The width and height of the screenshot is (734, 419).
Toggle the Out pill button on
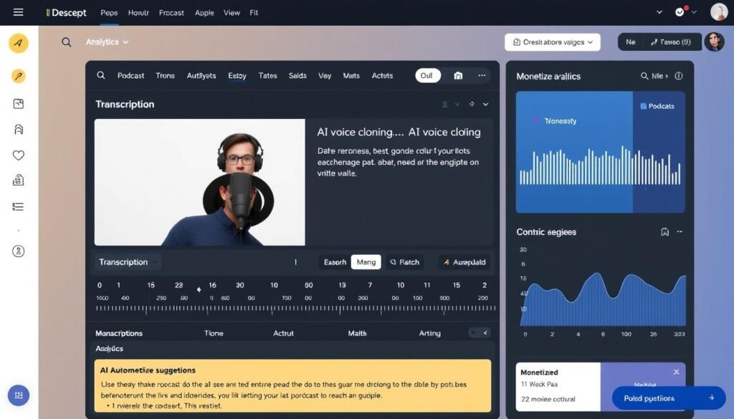click(x=427, y=74)
